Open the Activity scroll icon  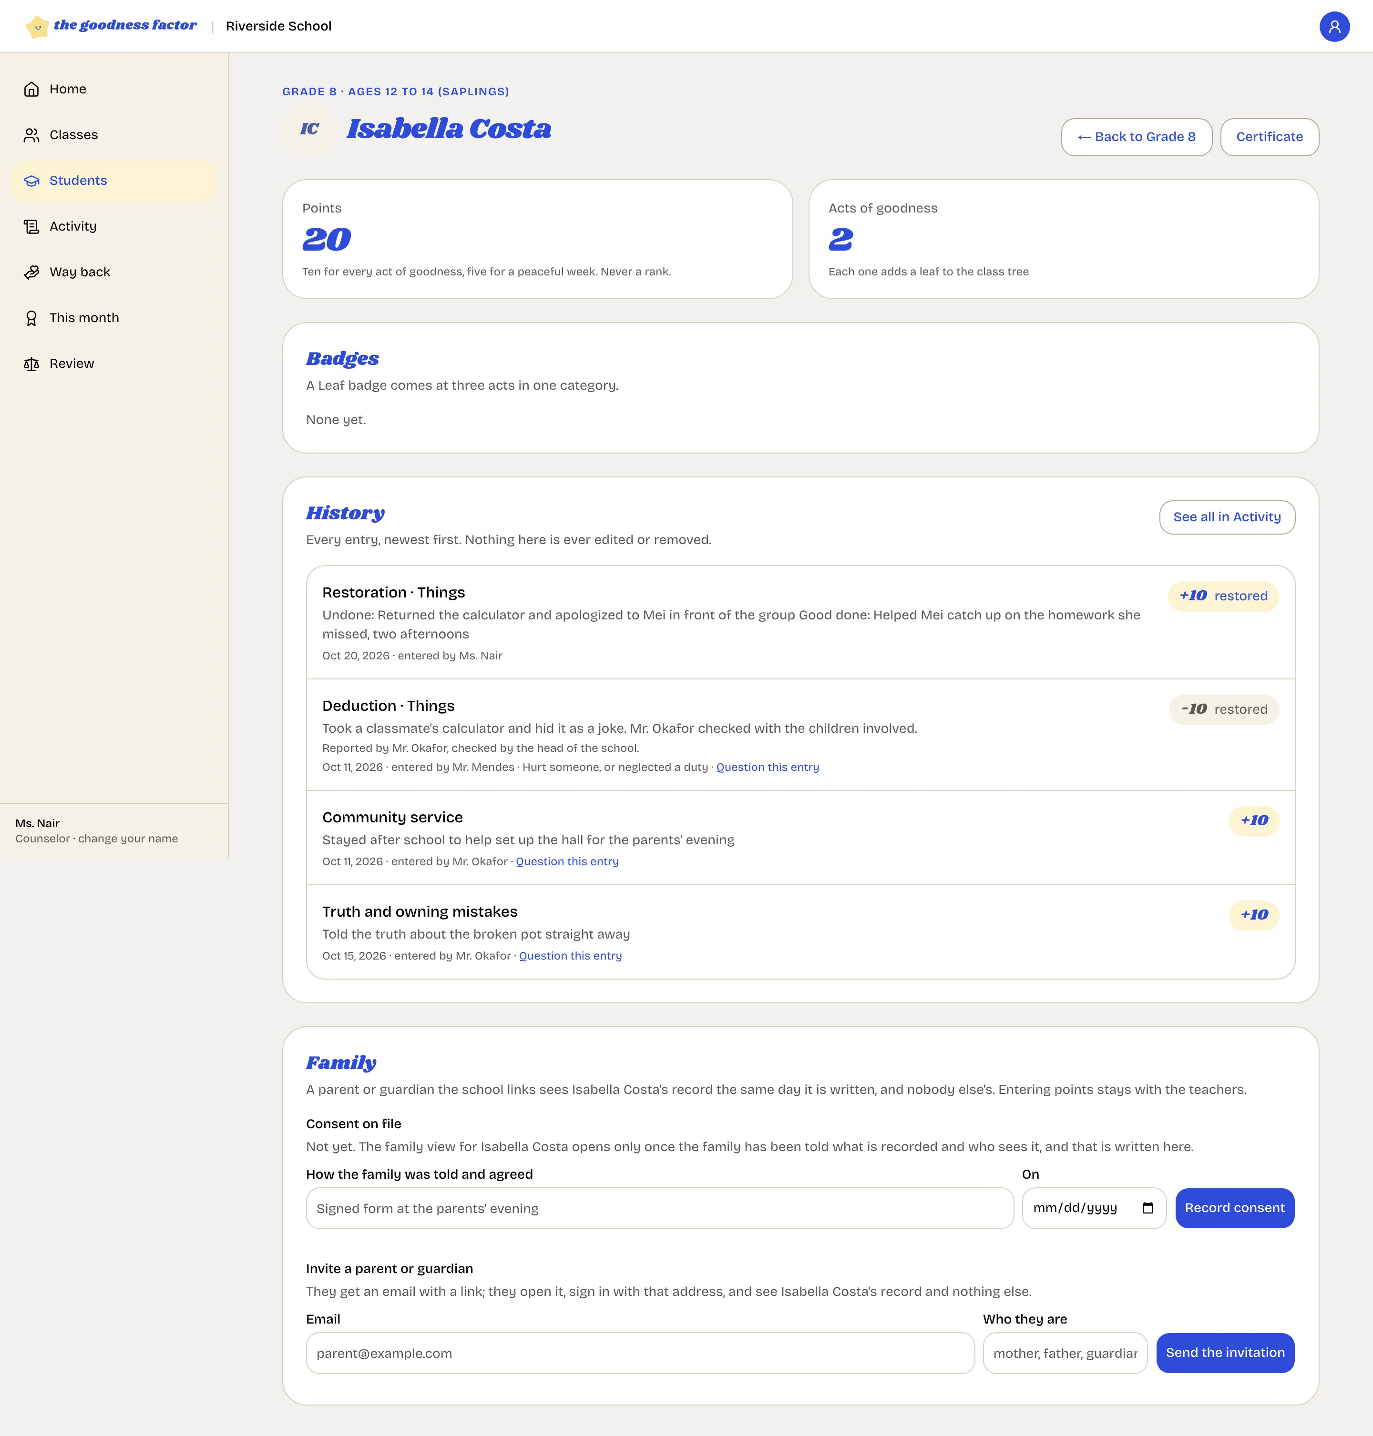(x=31, y=227)
